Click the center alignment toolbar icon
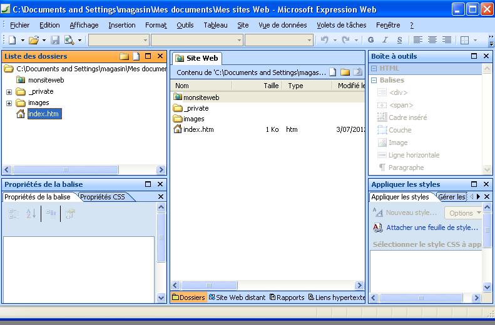495x325 pixels. coord(432,40)
